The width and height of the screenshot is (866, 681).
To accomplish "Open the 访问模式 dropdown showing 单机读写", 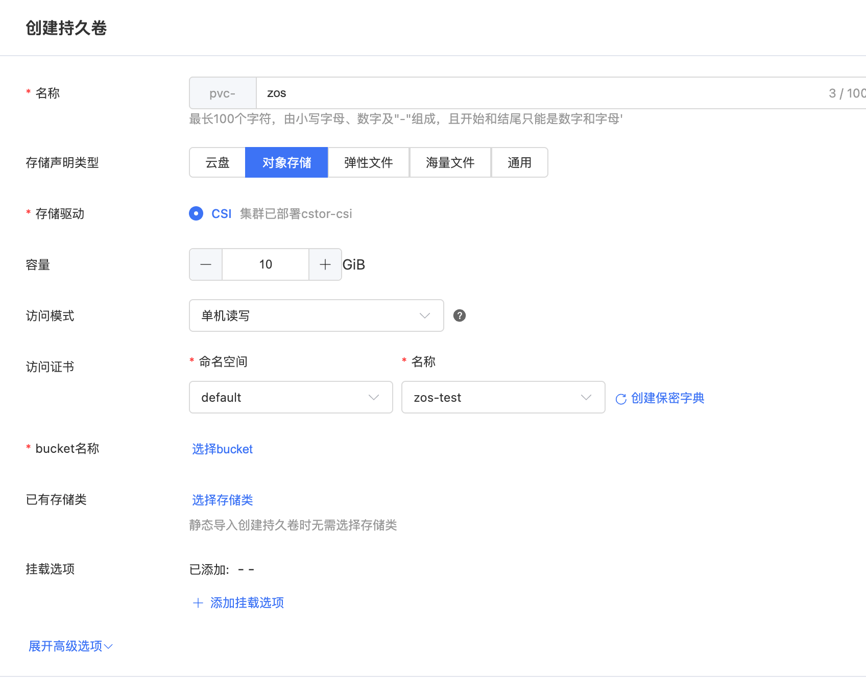I will tap(316, 315).
